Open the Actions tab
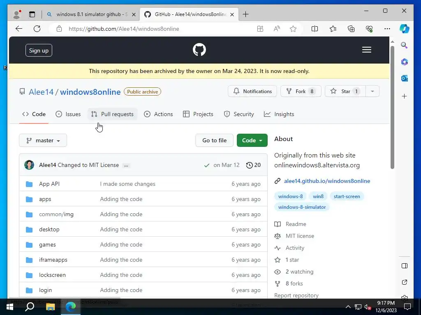 click(x=158, y=114)
